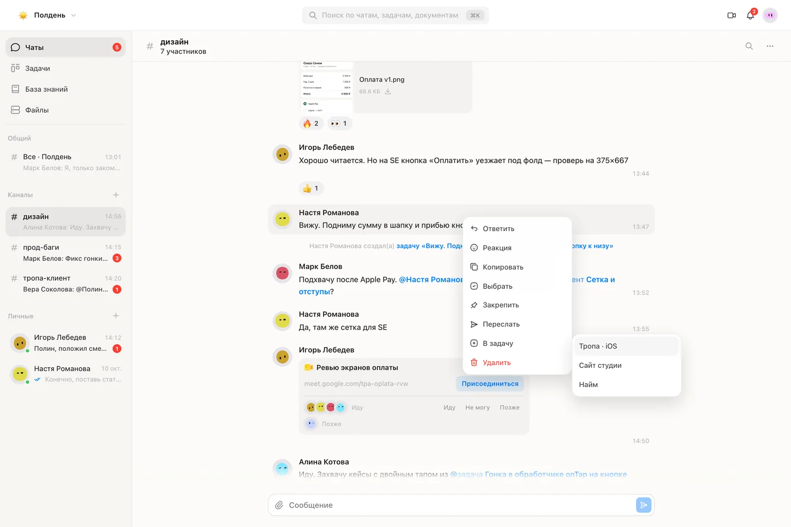Join the meeting with 'Присоединиться'
This screenshot has height=527, width=791.
point(490,384)
